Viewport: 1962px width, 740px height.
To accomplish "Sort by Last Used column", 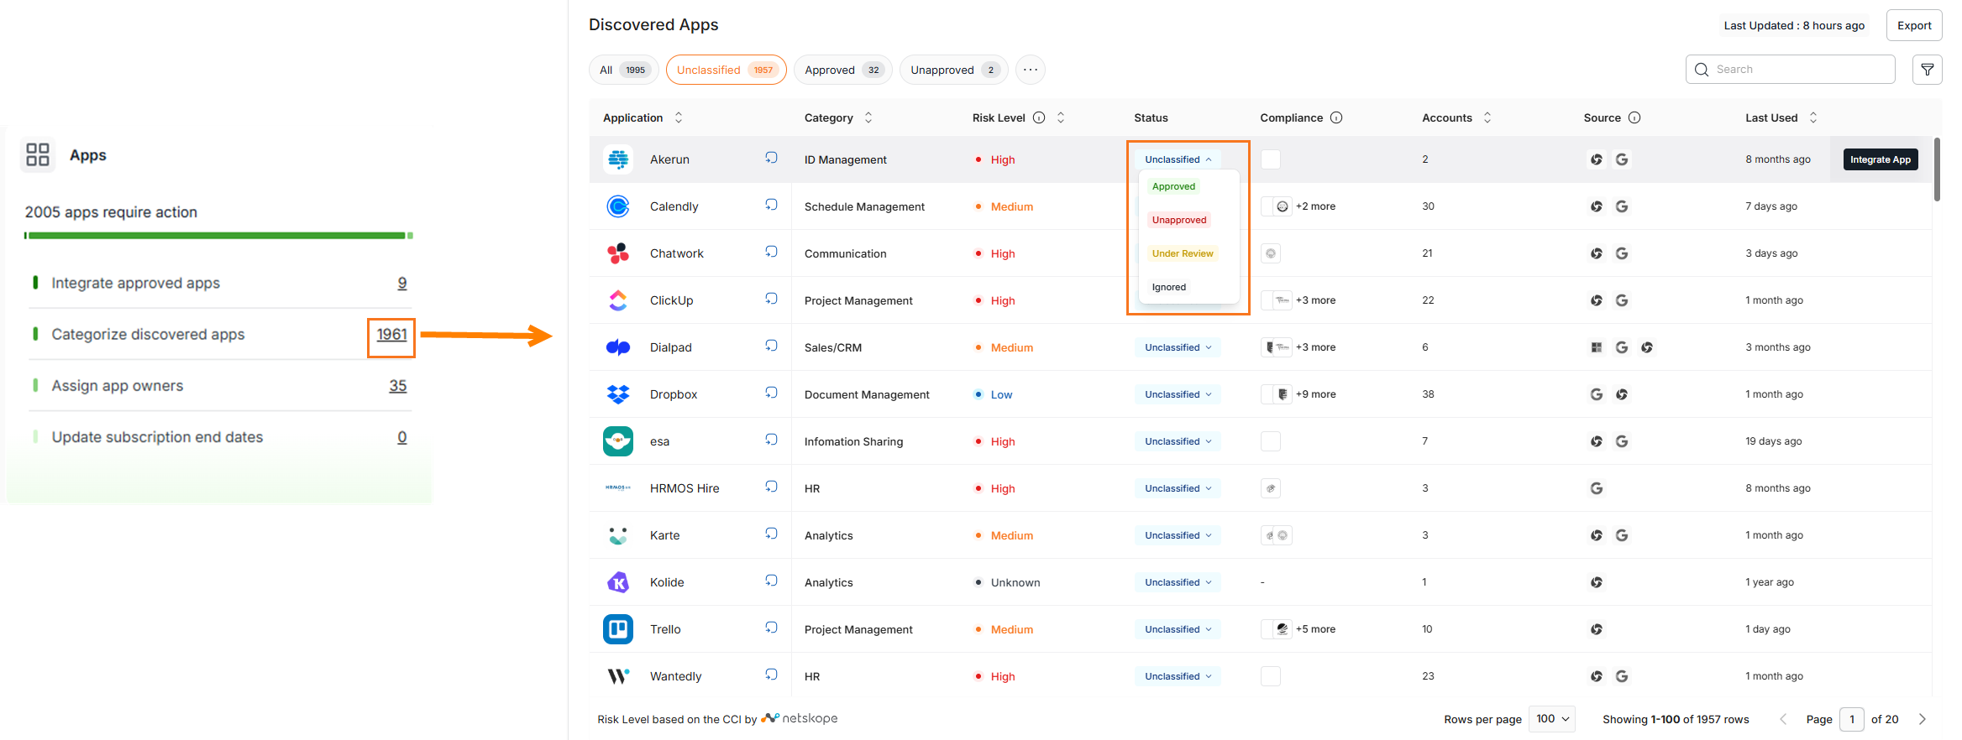I will click(1813, 117).
